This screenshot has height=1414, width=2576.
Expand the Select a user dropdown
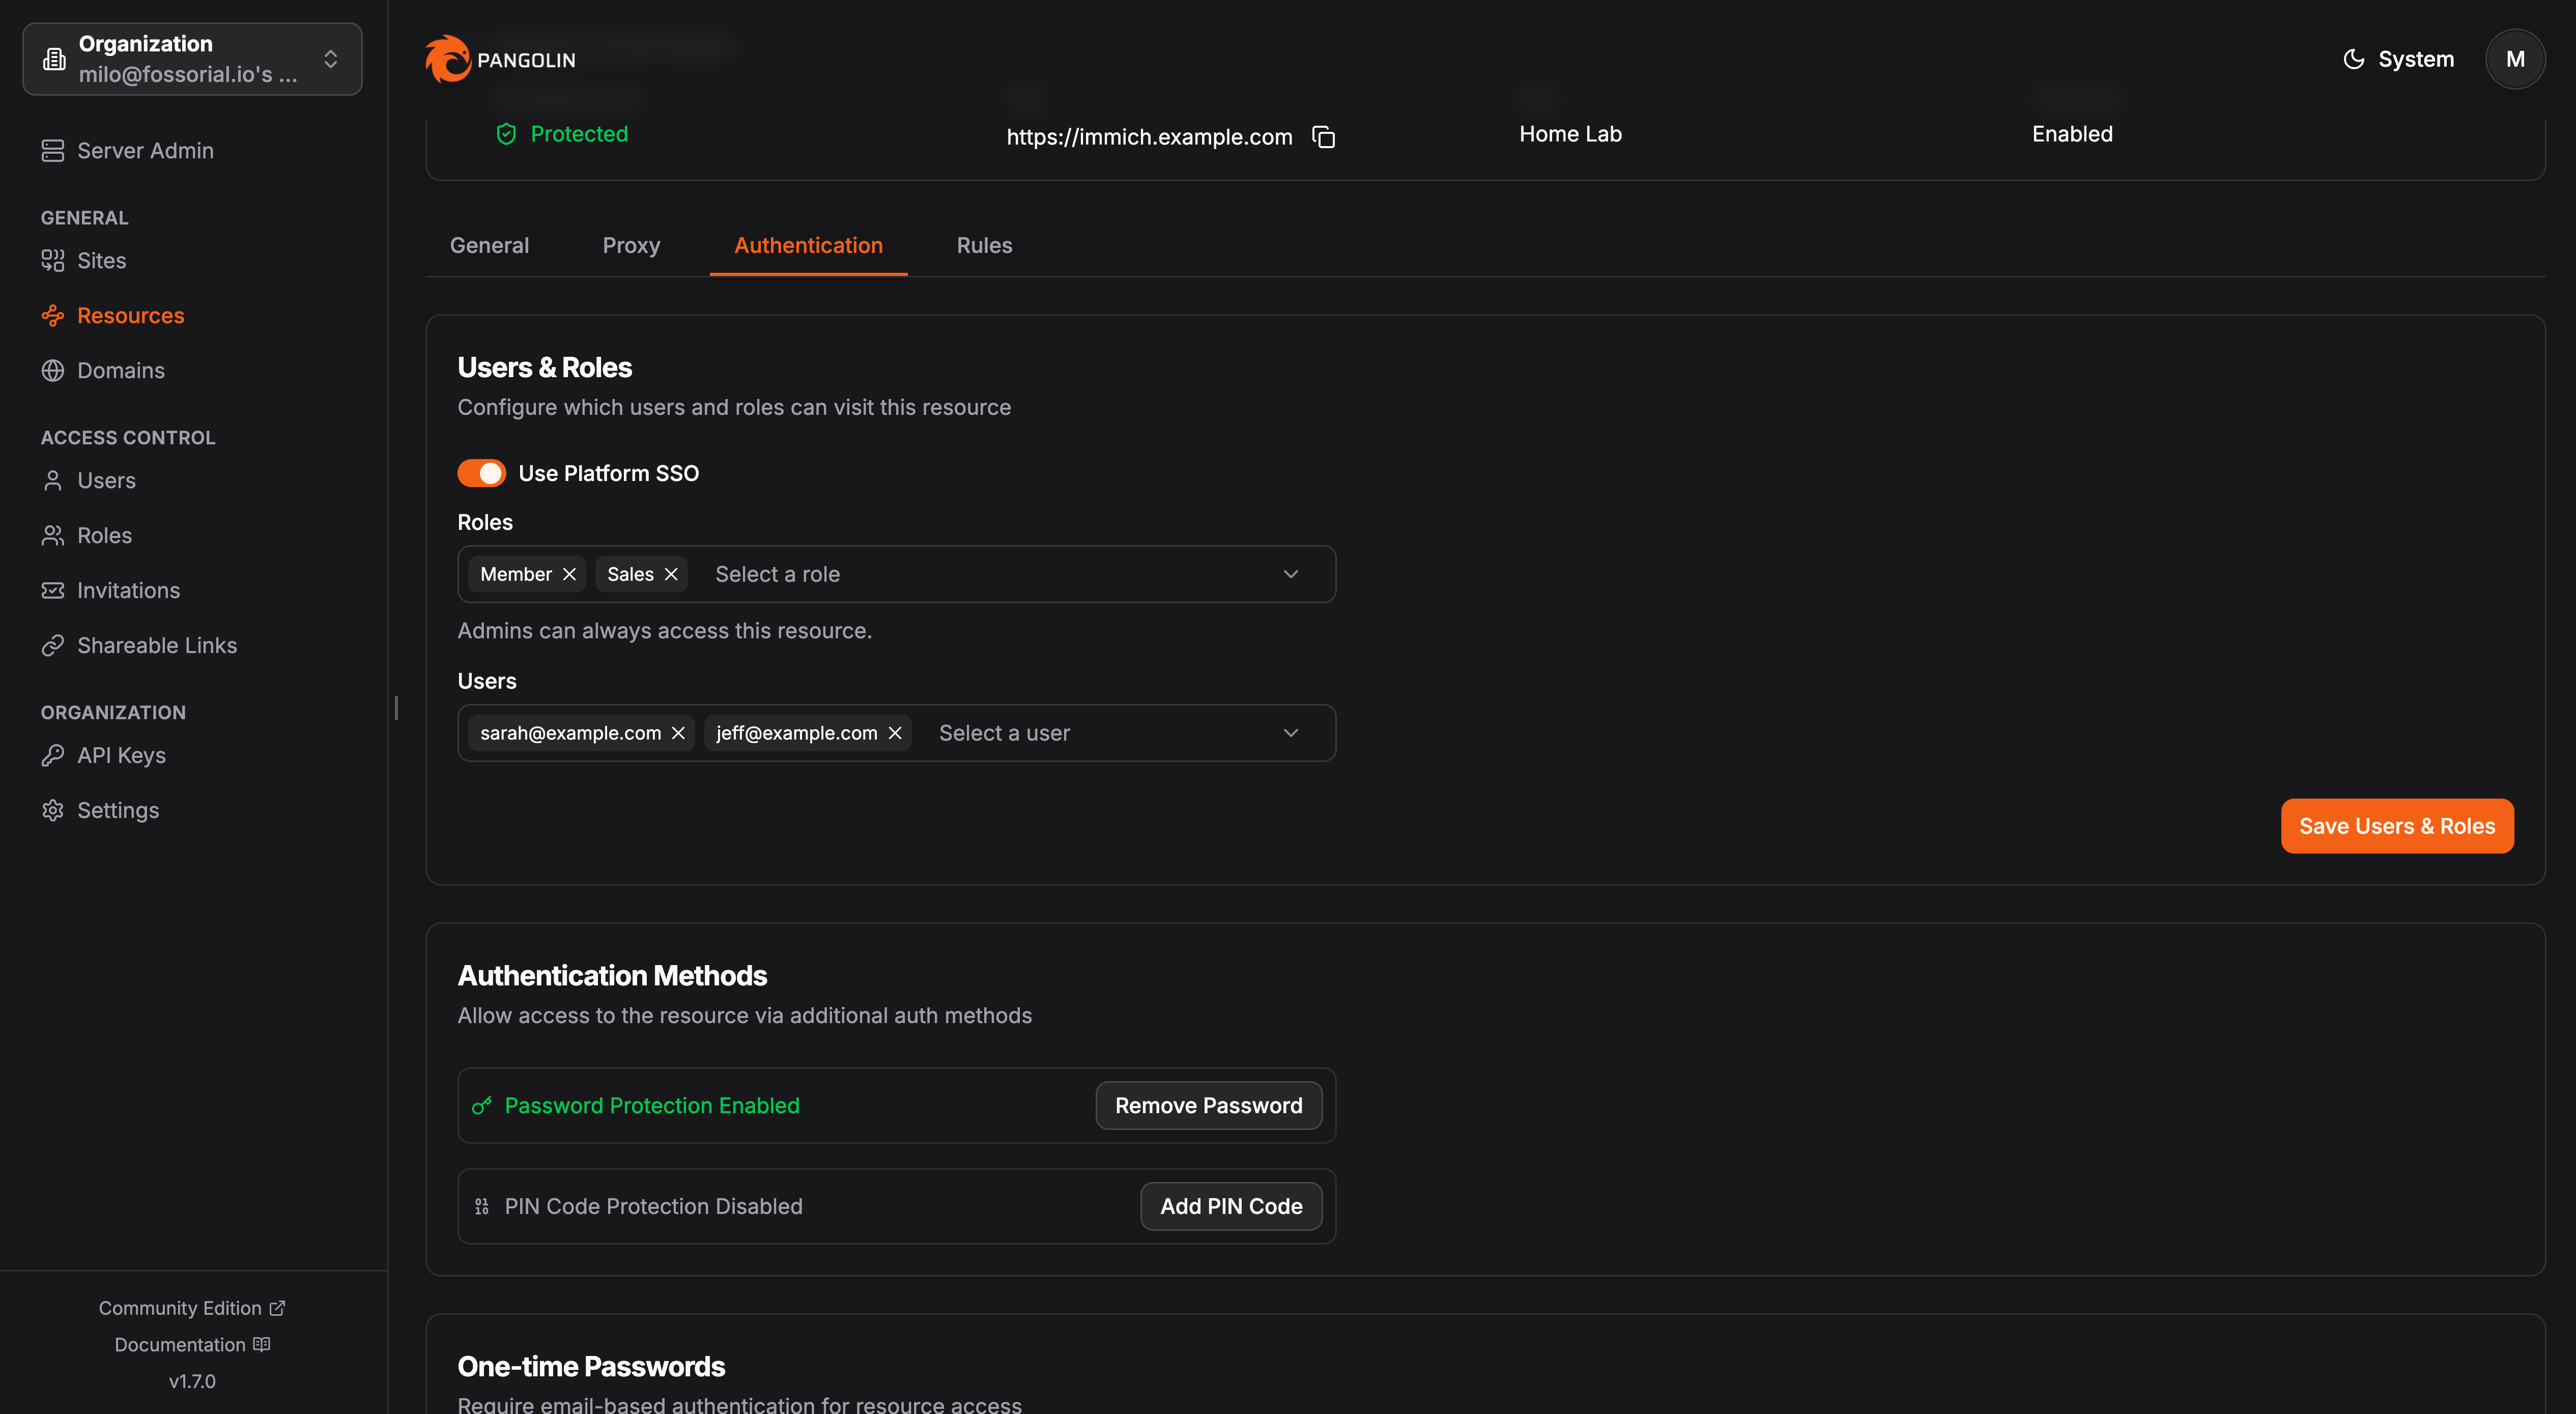1290,733
